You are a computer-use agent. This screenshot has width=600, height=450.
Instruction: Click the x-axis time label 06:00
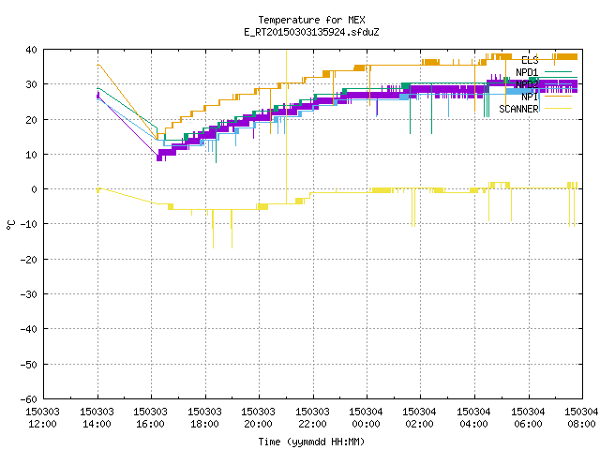tap(529, 424)
